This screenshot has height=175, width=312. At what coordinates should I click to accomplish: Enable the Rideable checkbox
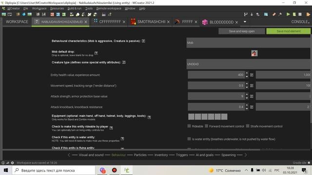pyautogui.click(x=189, y=126)
